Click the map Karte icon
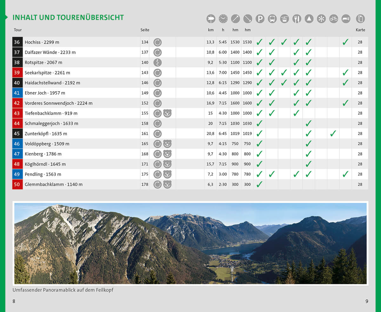This screenshot has height=312, width=381. [x=360, y=19]
